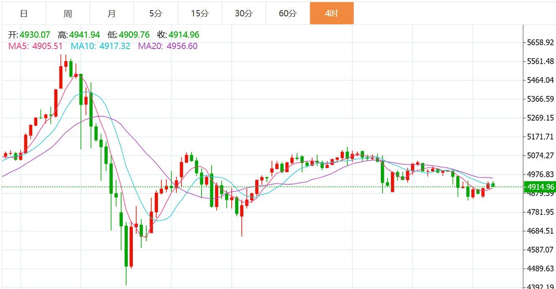The image size is (556, 289).
Task: Click the active 4时 tab
Action: (331, 13)
